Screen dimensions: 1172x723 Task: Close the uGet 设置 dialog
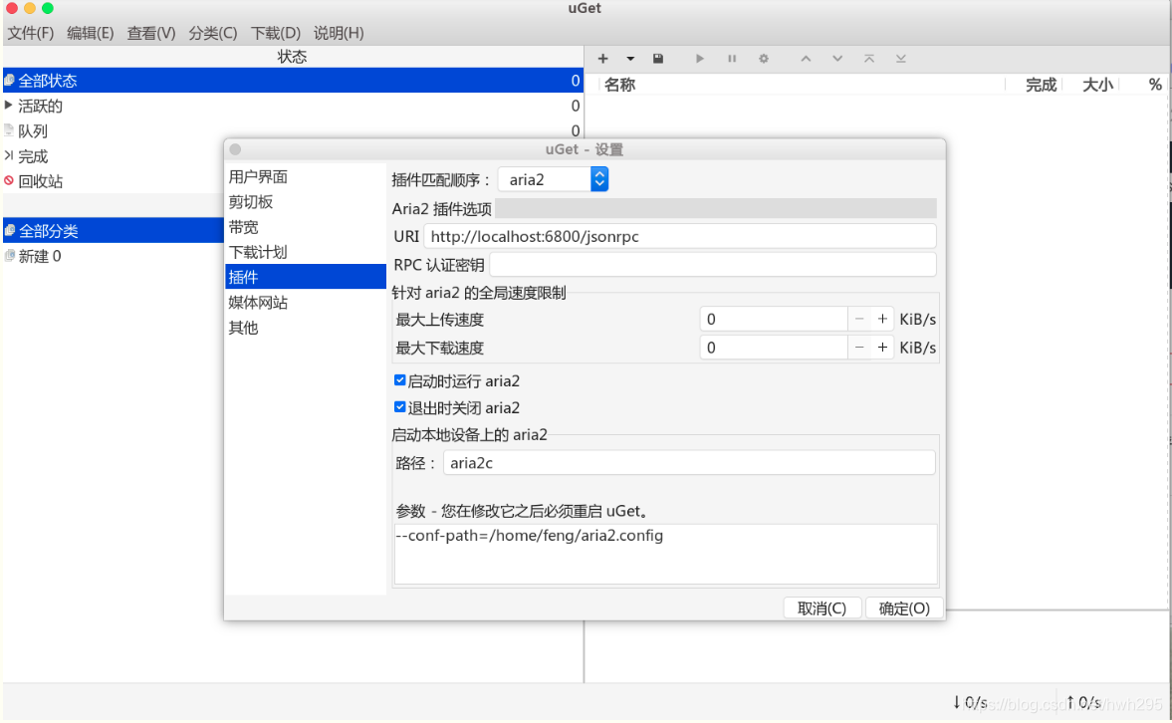click(235, 149)
